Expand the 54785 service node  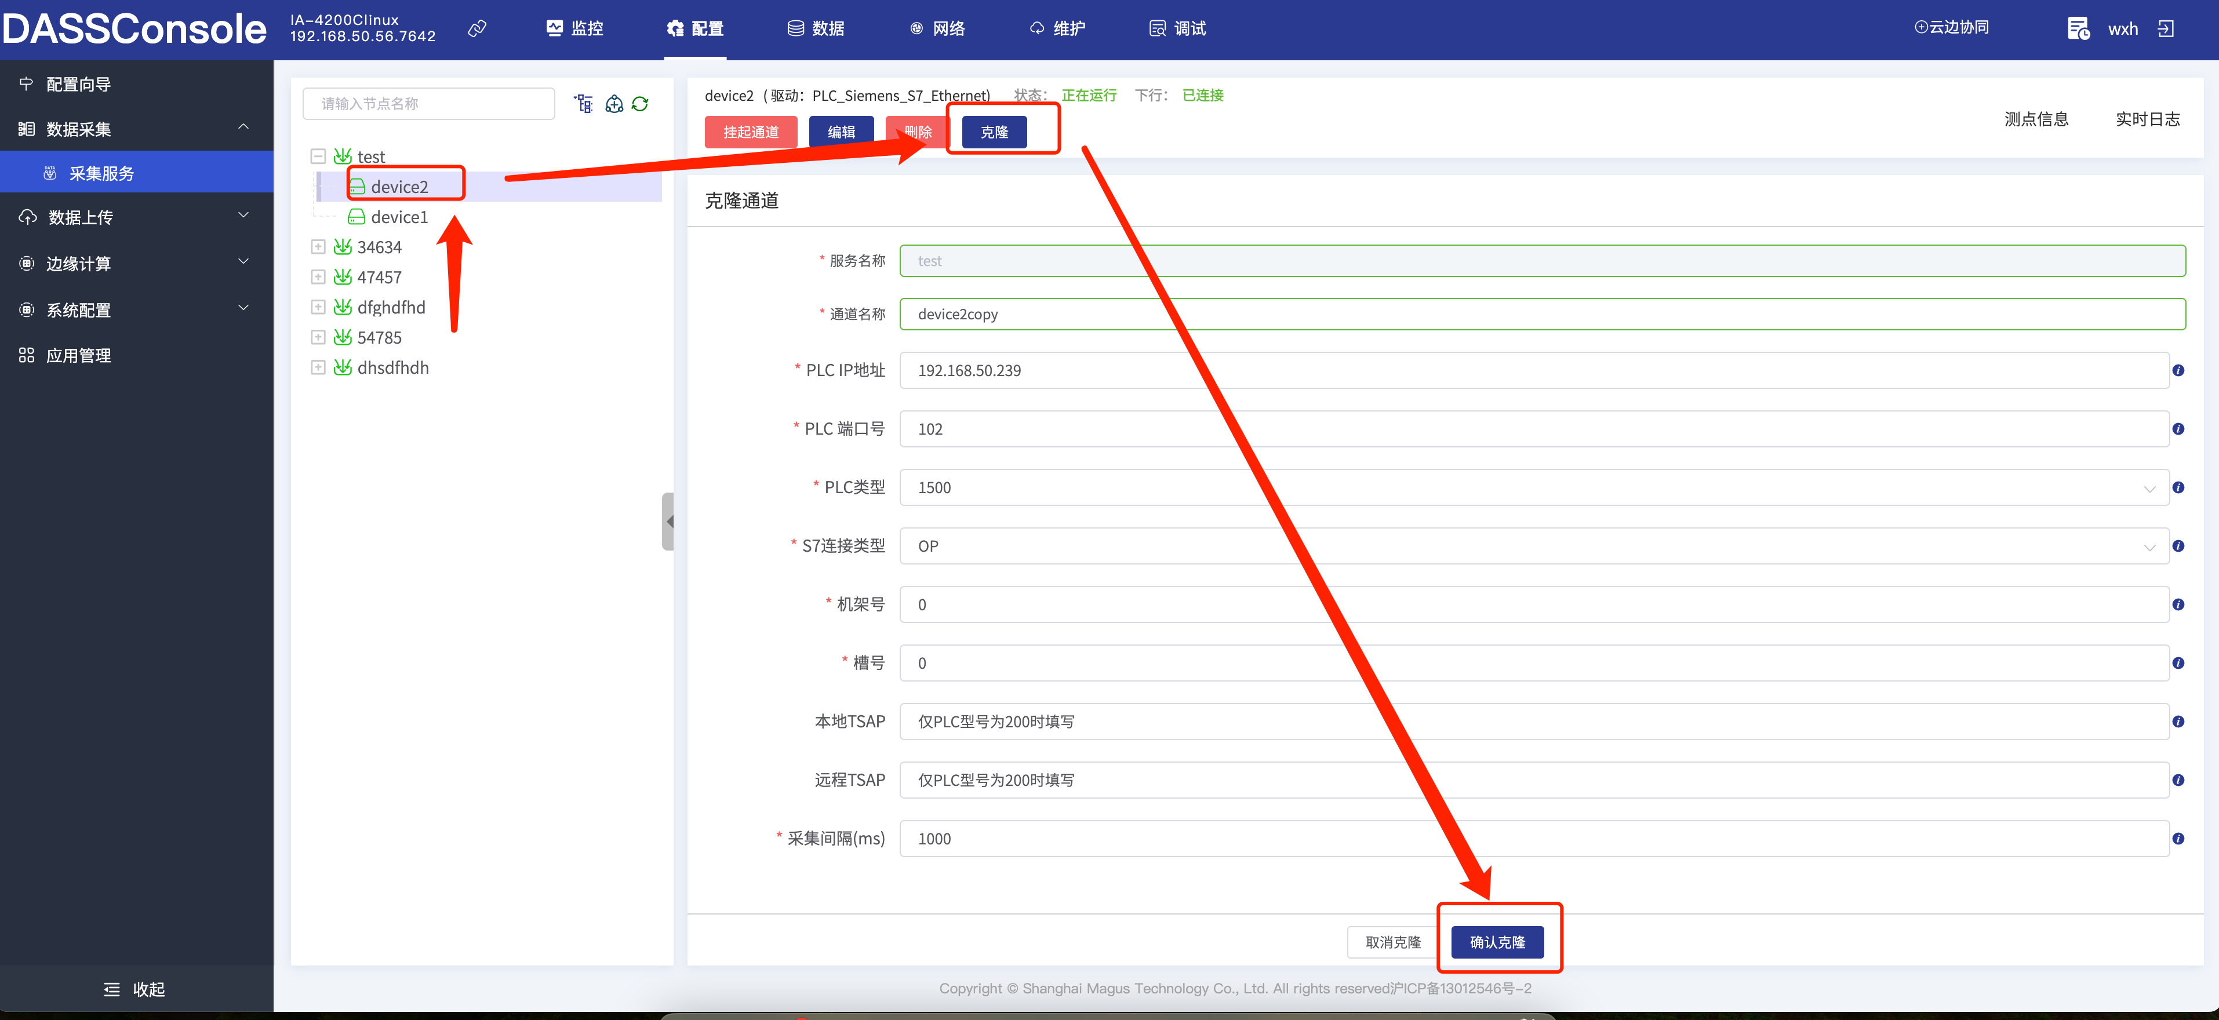pos(318,338)
